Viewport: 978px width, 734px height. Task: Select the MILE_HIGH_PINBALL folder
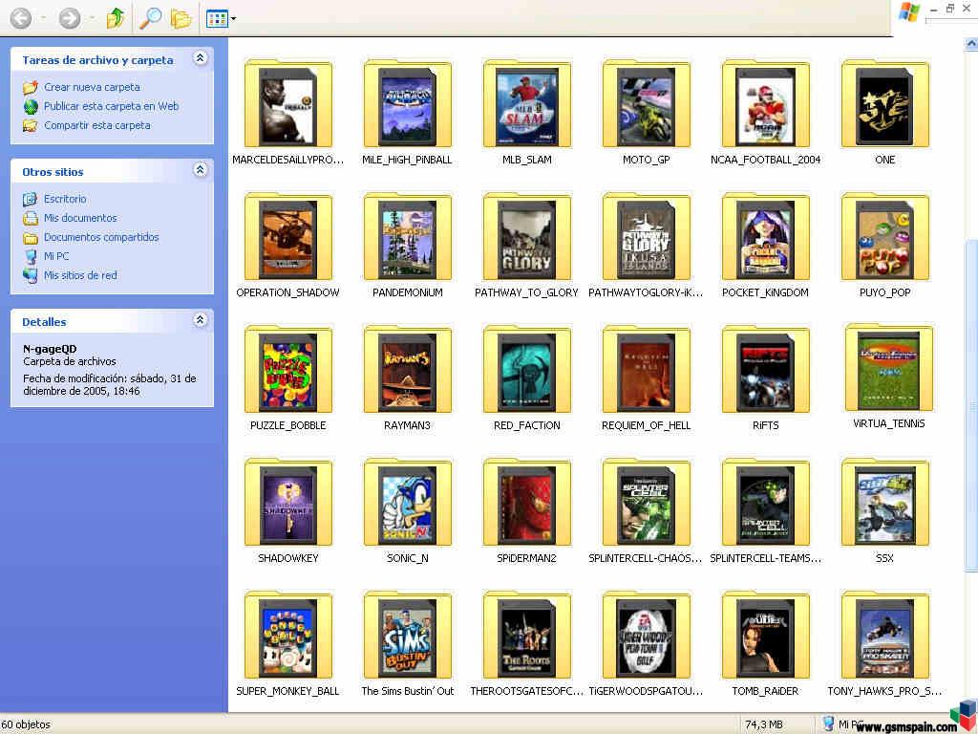click(x=407, y=113)
